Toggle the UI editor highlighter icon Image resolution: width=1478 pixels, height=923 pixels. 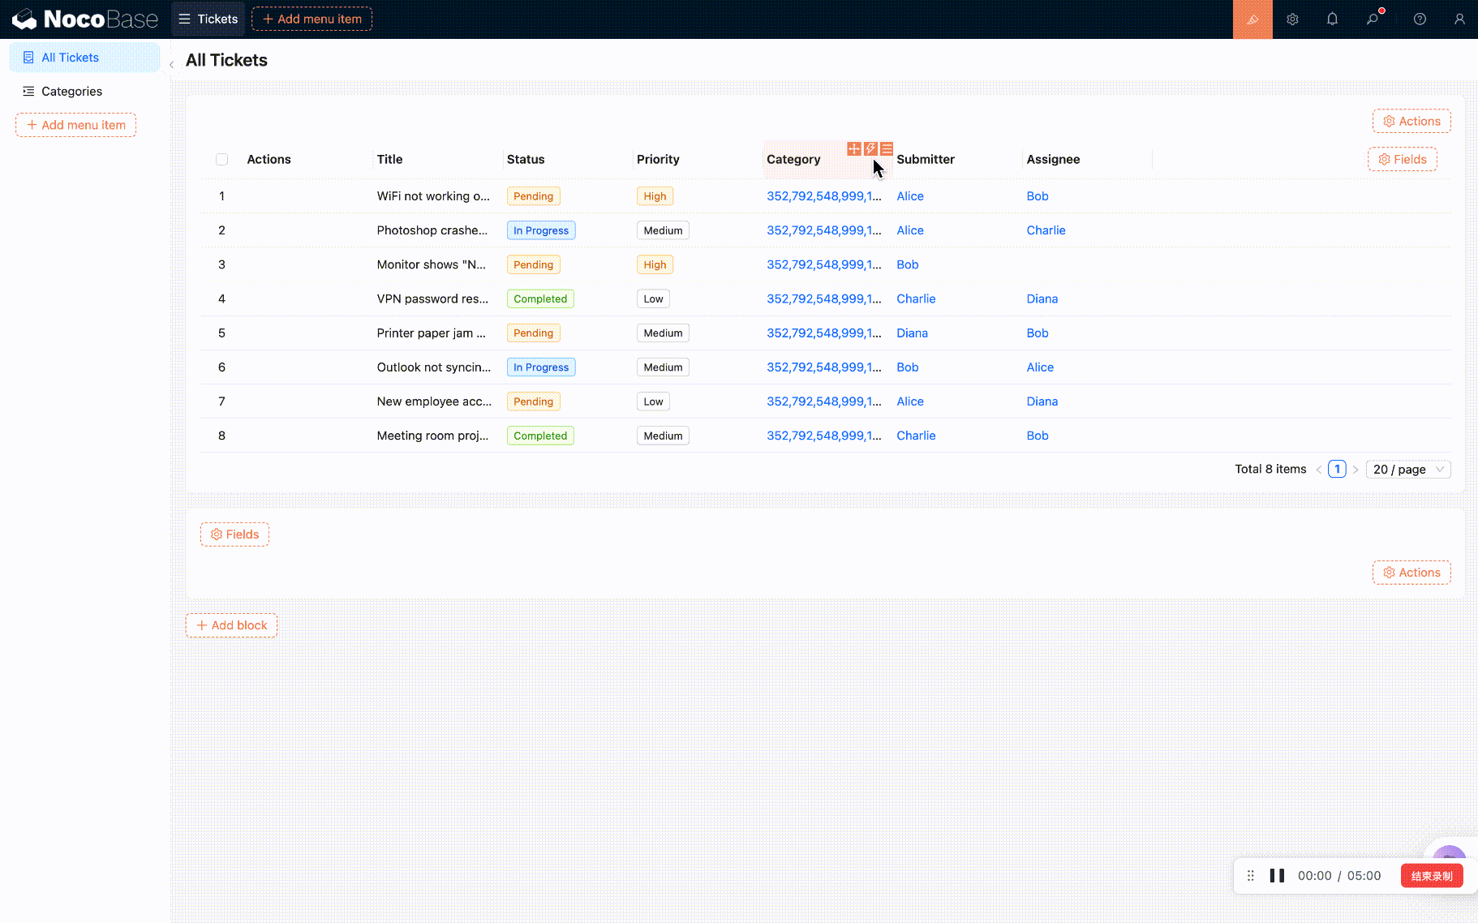tap(1252, 19)
